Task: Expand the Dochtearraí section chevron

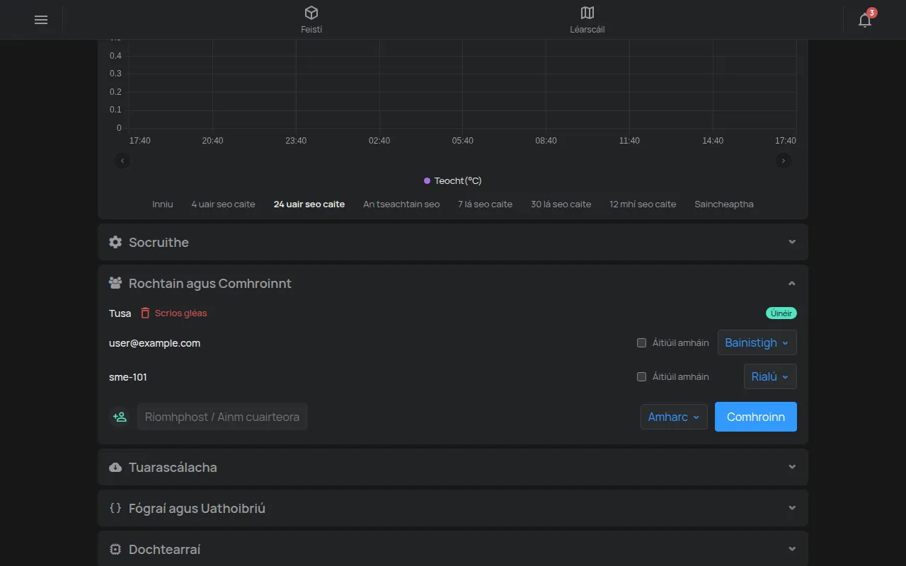Action: click(792, 549)
